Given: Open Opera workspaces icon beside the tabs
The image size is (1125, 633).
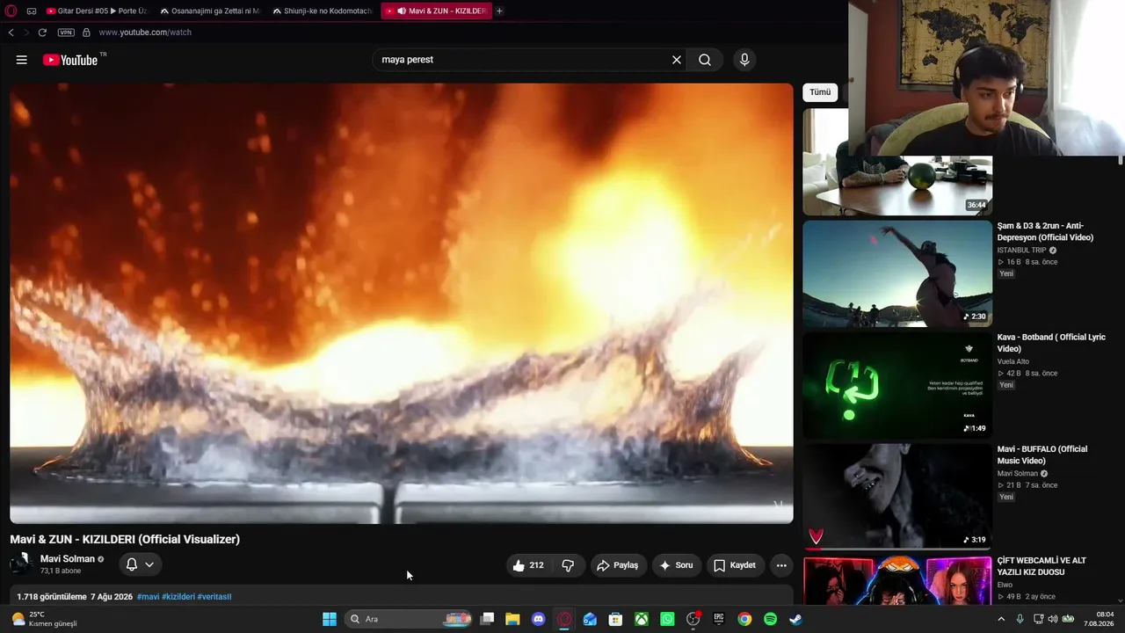Looking at the screenshot, I should [32, 11].
